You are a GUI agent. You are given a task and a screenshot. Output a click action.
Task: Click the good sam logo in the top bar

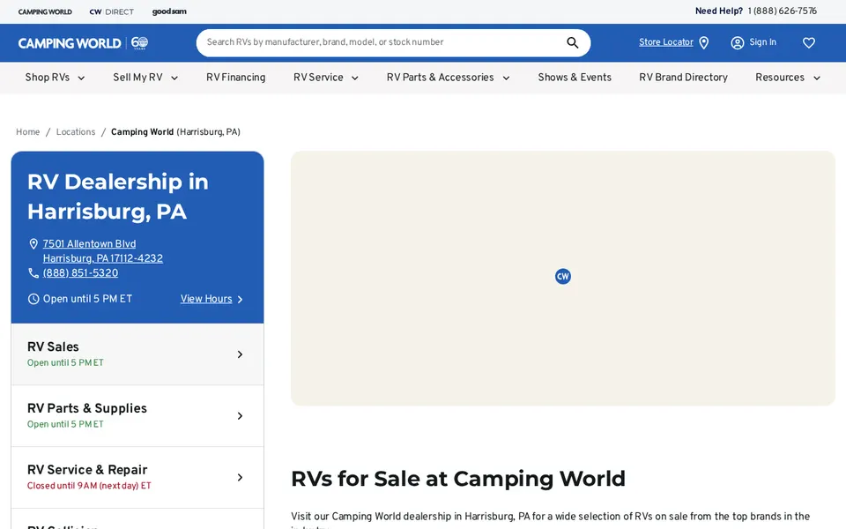[169, 11]
